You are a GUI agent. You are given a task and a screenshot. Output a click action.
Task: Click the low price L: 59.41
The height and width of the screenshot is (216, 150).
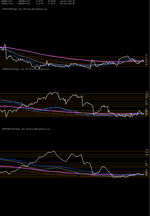52,4
